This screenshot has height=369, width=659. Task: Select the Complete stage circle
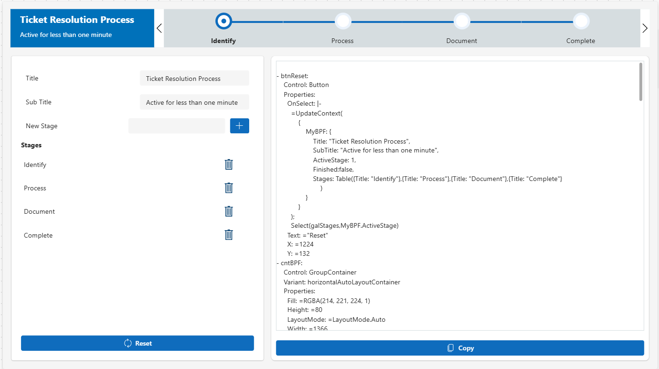pyautogui.click(x=581, y=21)
